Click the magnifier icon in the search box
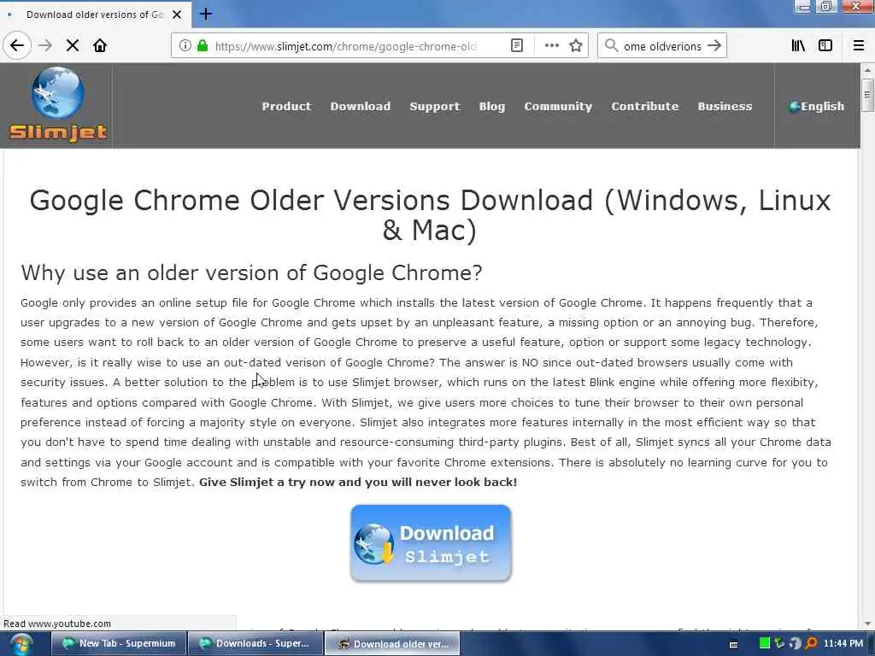The height and width of the screenshot is (656, 875). coord(611,46)
